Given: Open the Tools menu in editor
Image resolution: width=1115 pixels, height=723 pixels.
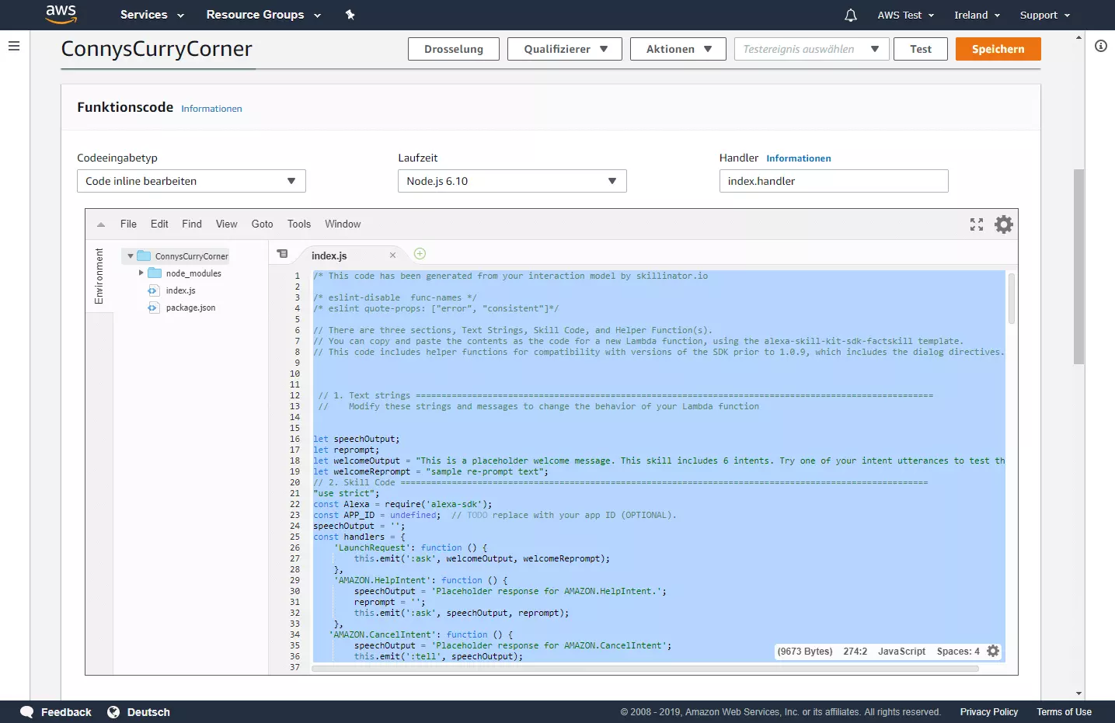Looking at the screenshot, I should click(298, 224).
